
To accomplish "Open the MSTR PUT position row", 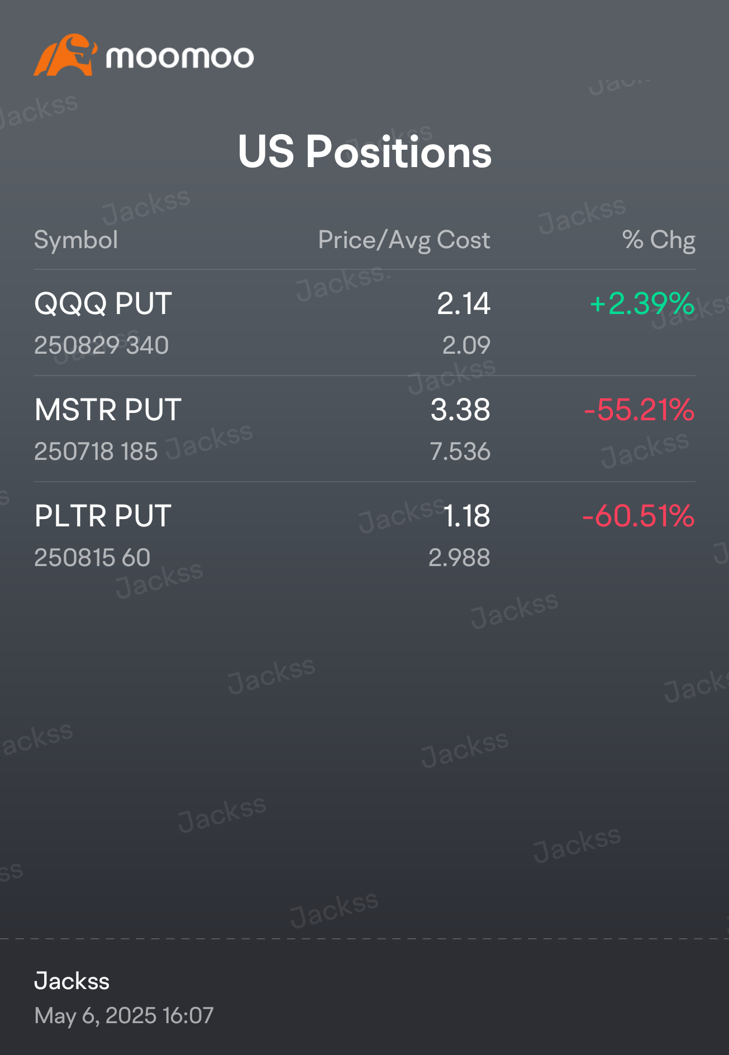I will point(364,429).
